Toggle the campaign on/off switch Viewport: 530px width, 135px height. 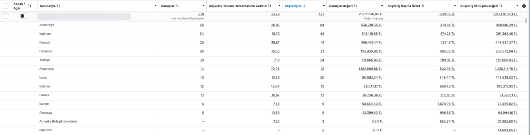pos(24,16)
